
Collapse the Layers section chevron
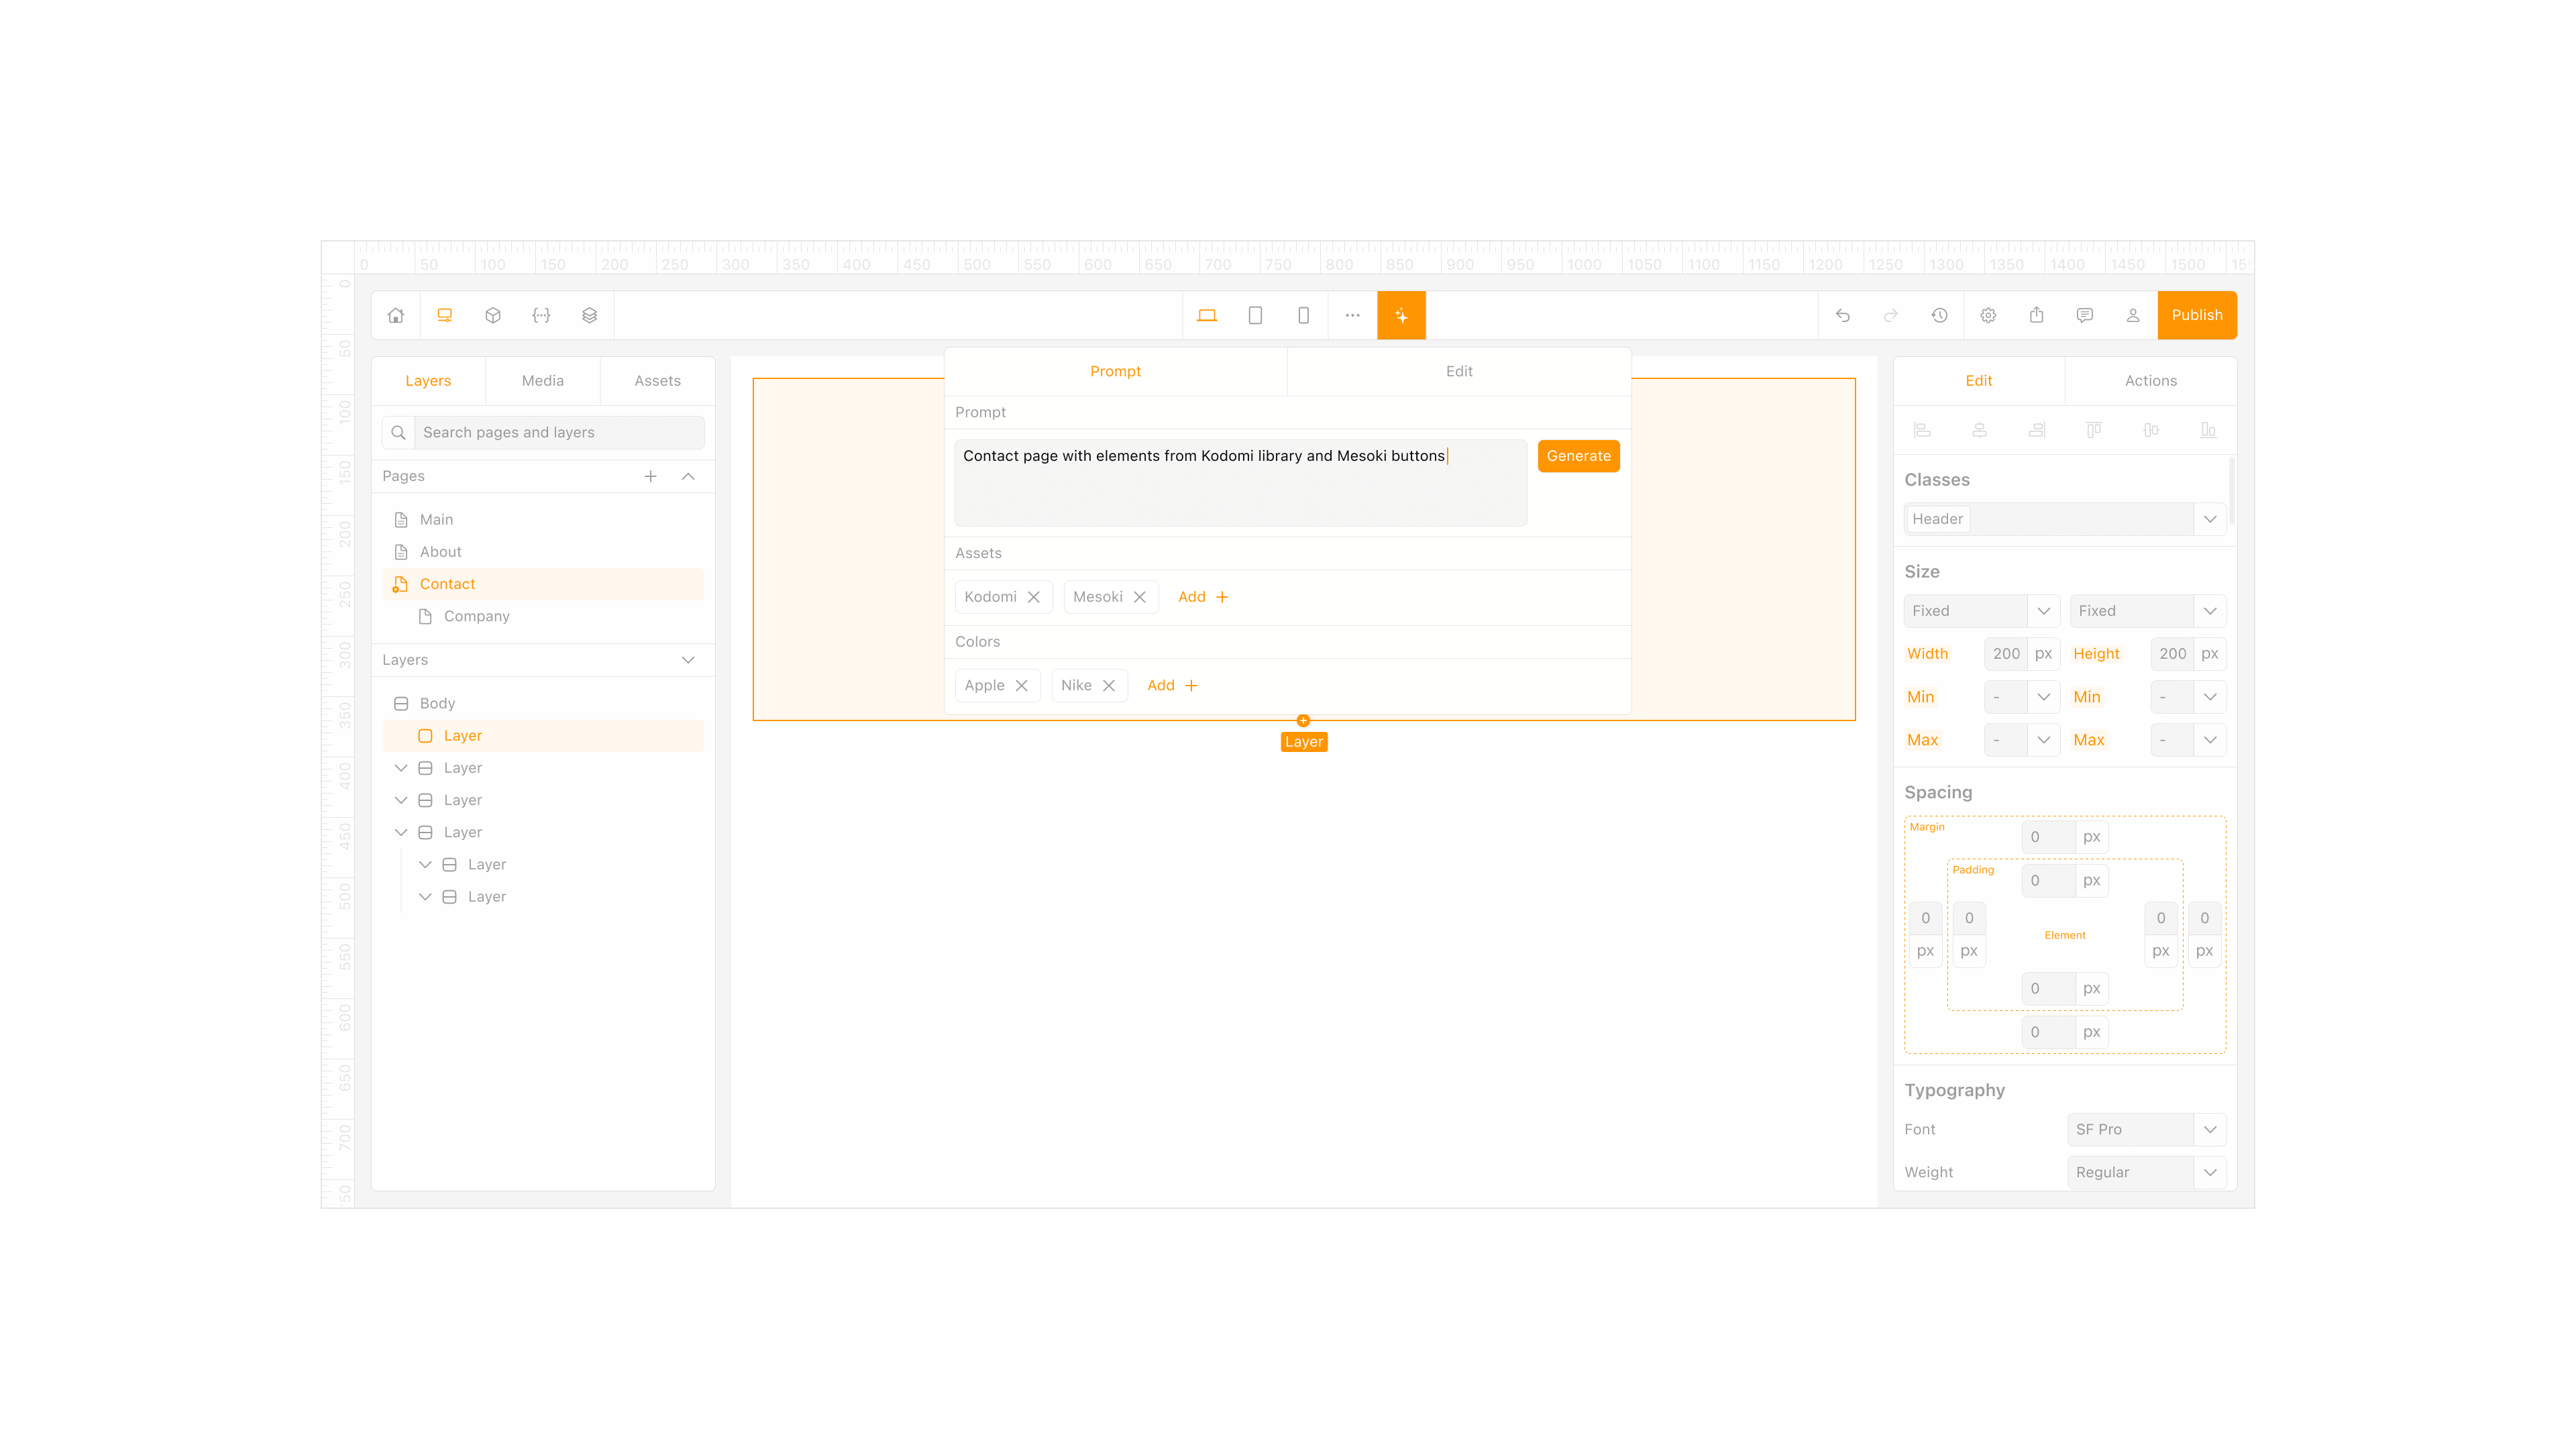pyautogui.click(x=688, y=660)
